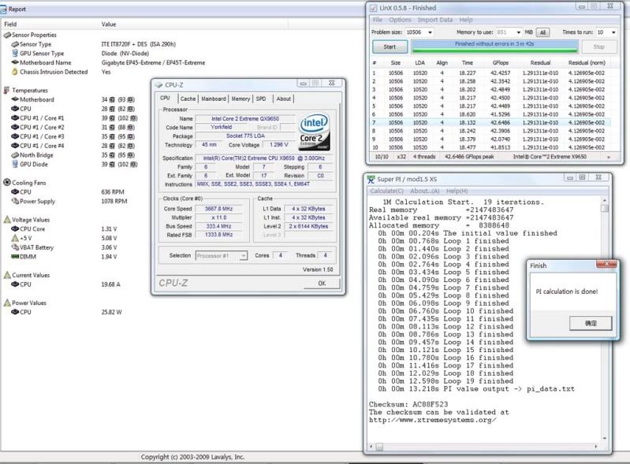This screenshot has width=630, height=464.
Task: Click the Cooling Fans section icon
Action: tap(7, 182)
